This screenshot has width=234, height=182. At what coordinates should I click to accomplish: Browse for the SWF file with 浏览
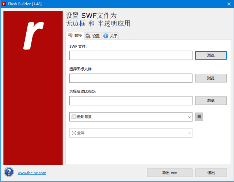[x=211, y=55]
